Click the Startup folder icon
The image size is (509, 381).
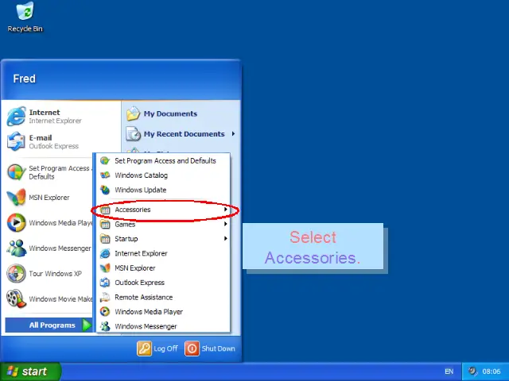pyautogui.click(x=105, y=239)
